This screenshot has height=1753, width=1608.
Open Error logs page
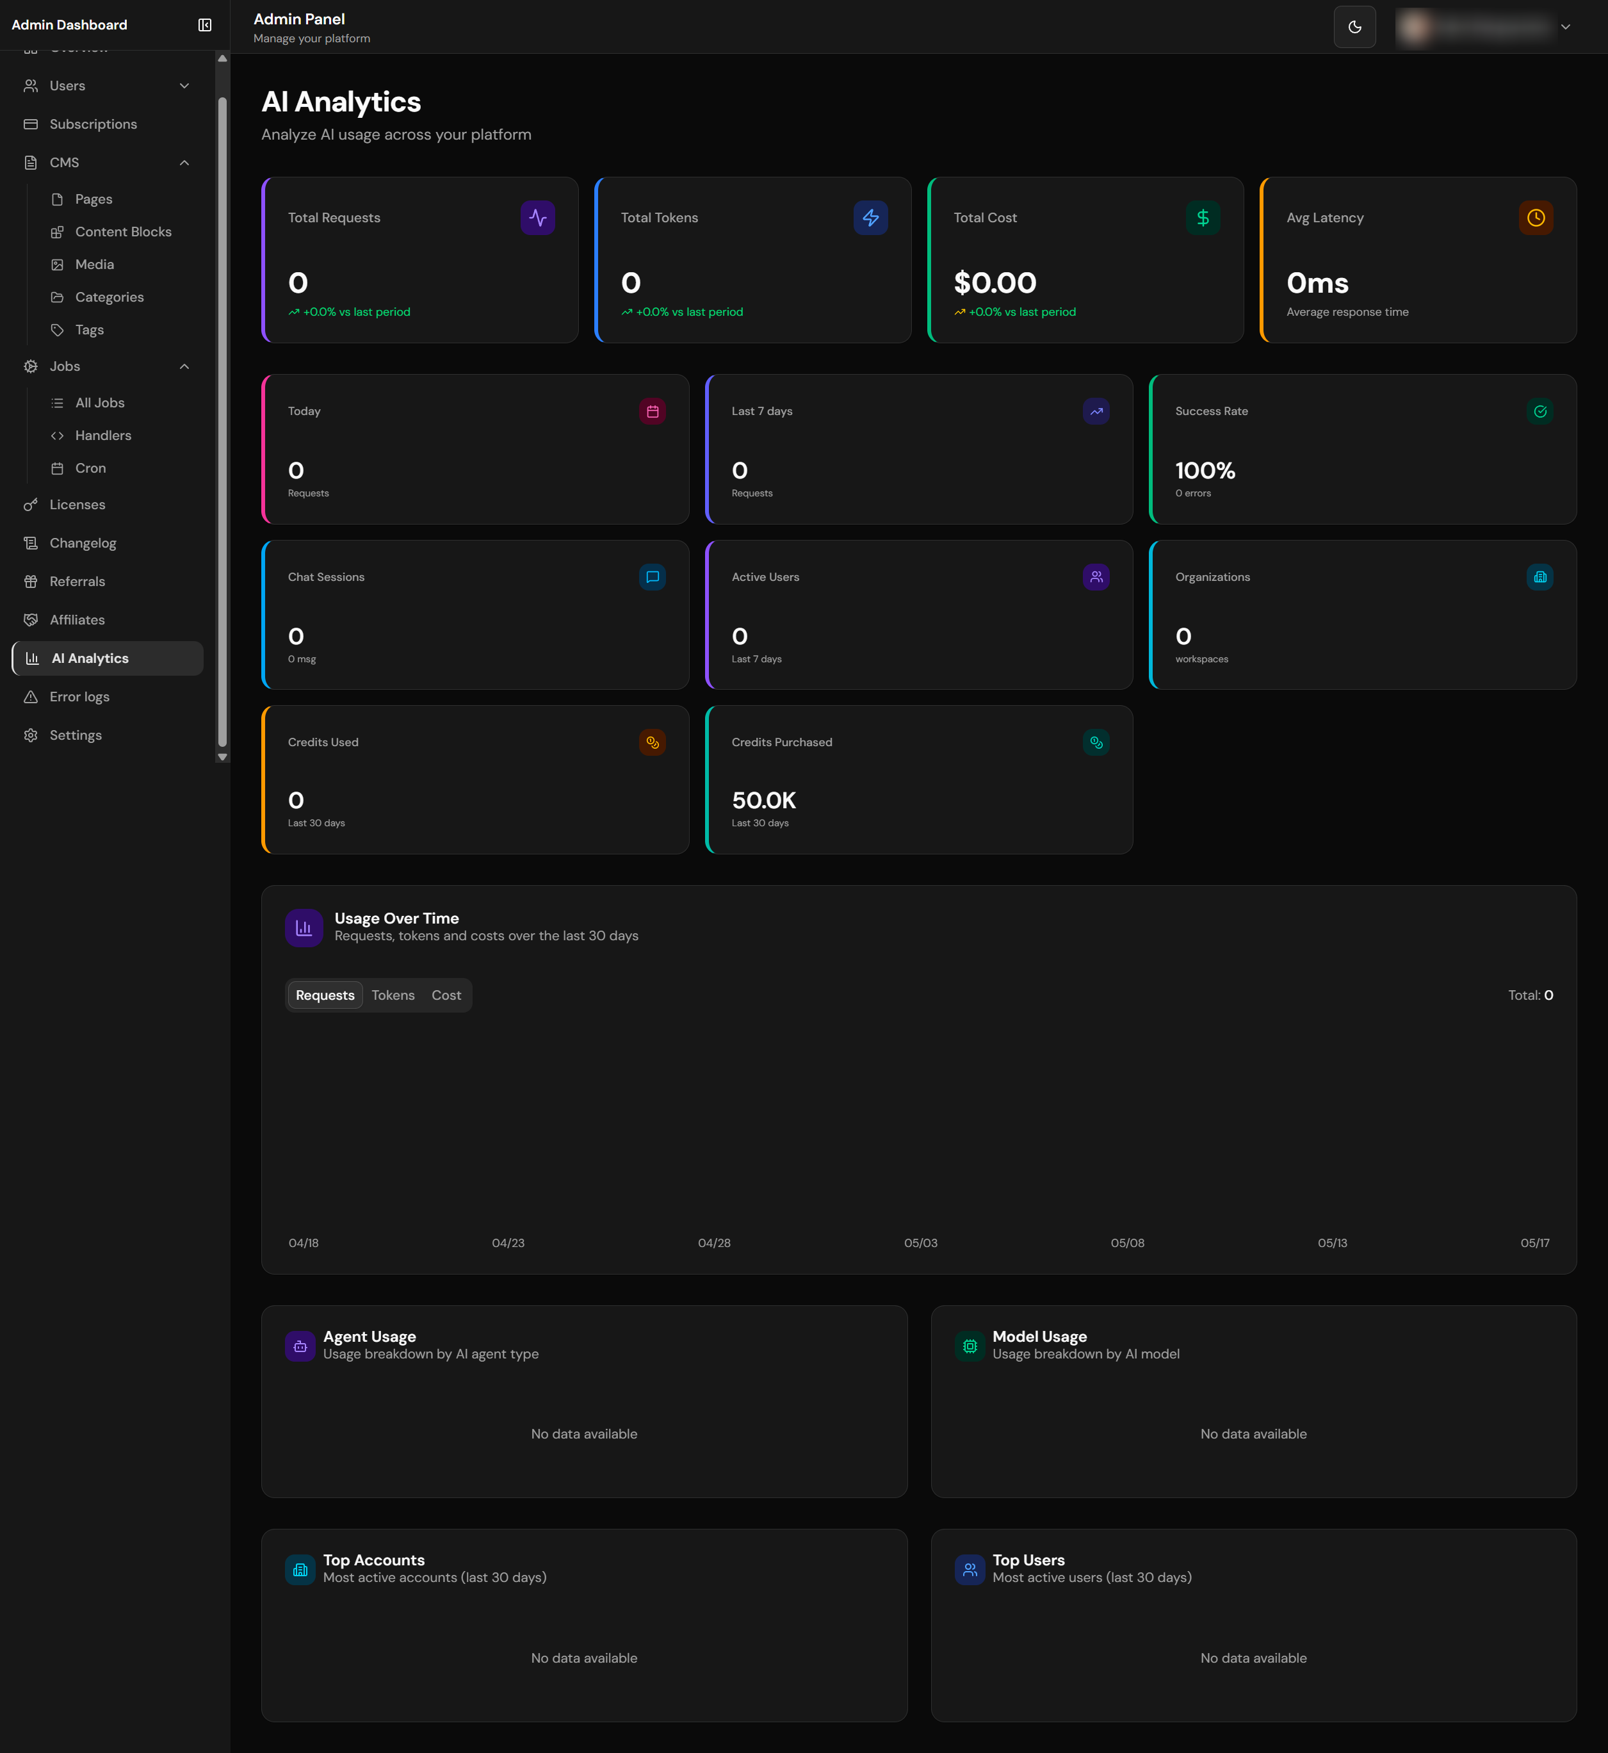108,697
